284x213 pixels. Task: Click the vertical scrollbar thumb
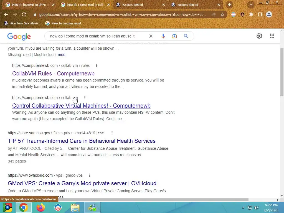pos(282,72)
